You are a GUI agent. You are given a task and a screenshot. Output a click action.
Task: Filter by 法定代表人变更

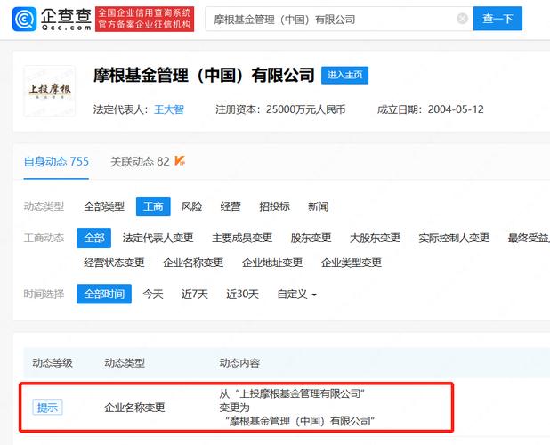(158, 239)
